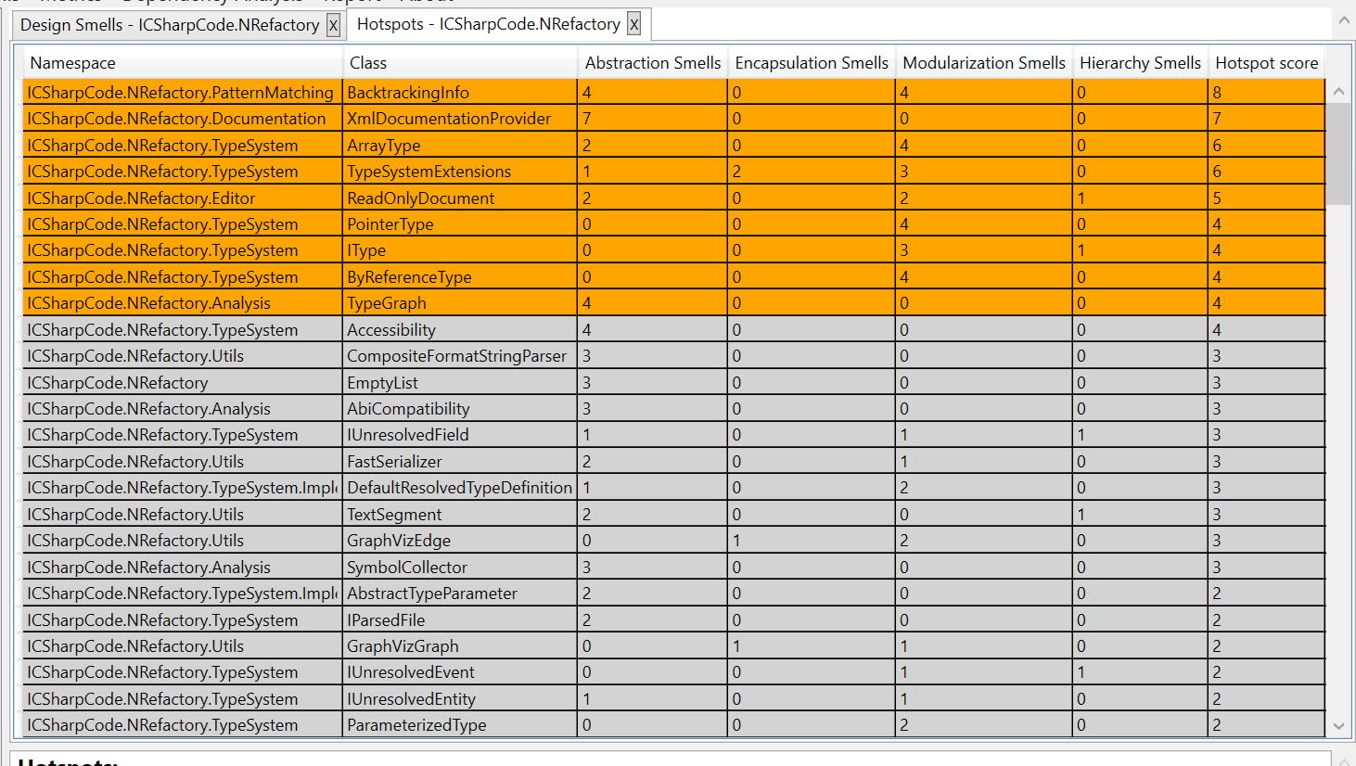Click modularization smells value for ParameterizedType
This screenshot has width=1356, height=766.
[984, 725]
